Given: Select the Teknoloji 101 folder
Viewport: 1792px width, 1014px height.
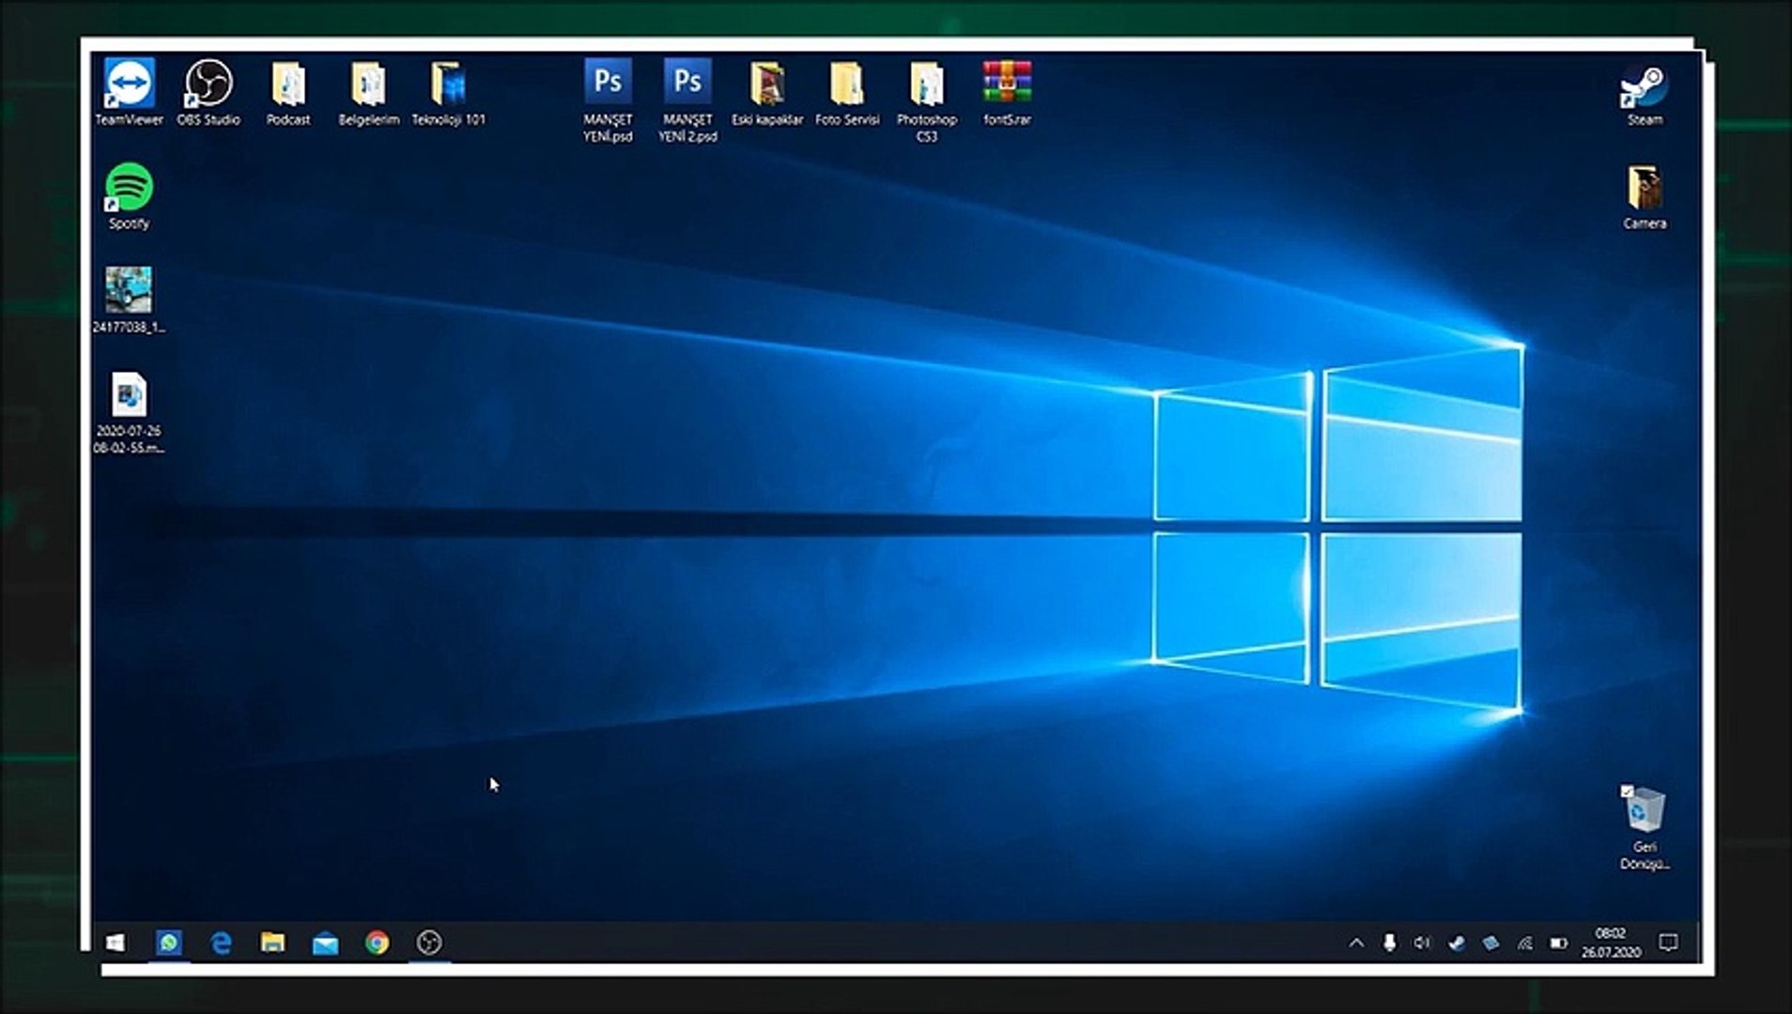Looking at the screenshot, I should 448,93.
